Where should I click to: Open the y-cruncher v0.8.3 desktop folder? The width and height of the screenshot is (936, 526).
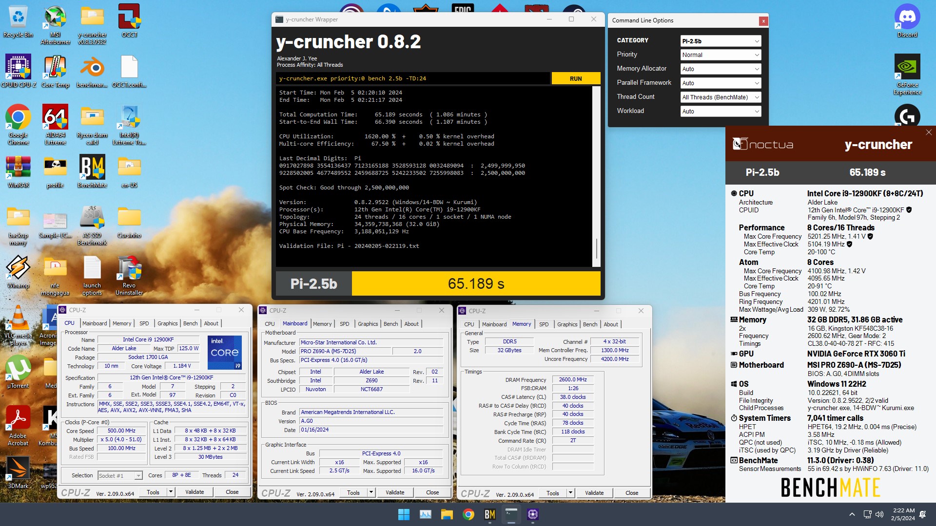coord(92,24)
